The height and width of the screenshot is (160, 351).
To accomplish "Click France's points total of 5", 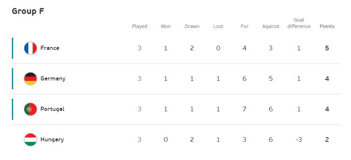I will click(327, 48).
